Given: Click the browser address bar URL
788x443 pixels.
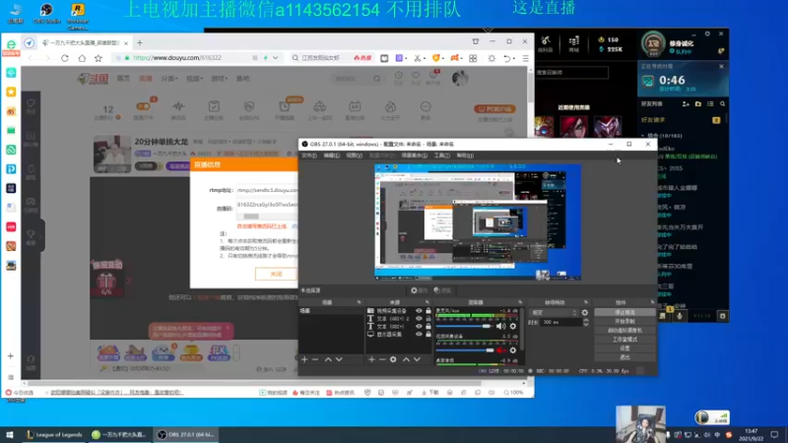Looking at the screenshot, I should [177, 58].
